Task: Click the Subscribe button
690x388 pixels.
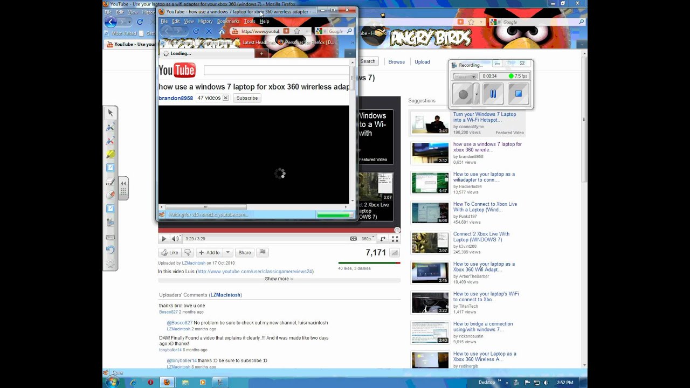Action: tap(247, 98)
